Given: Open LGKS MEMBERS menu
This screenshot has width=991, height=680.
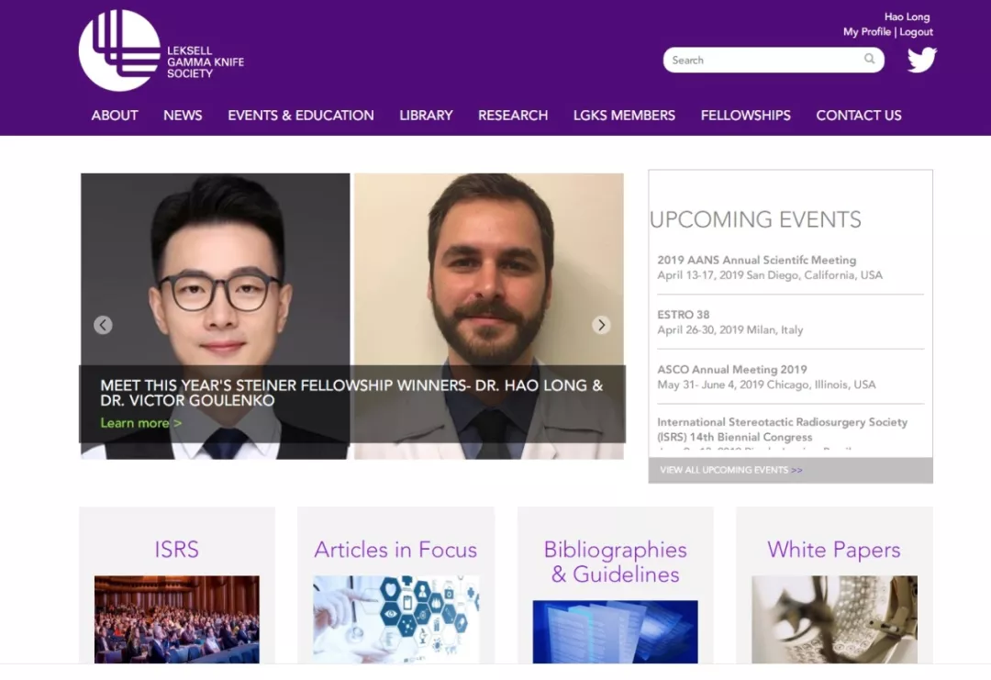Looking at the screenshot, I should point(624,116).
